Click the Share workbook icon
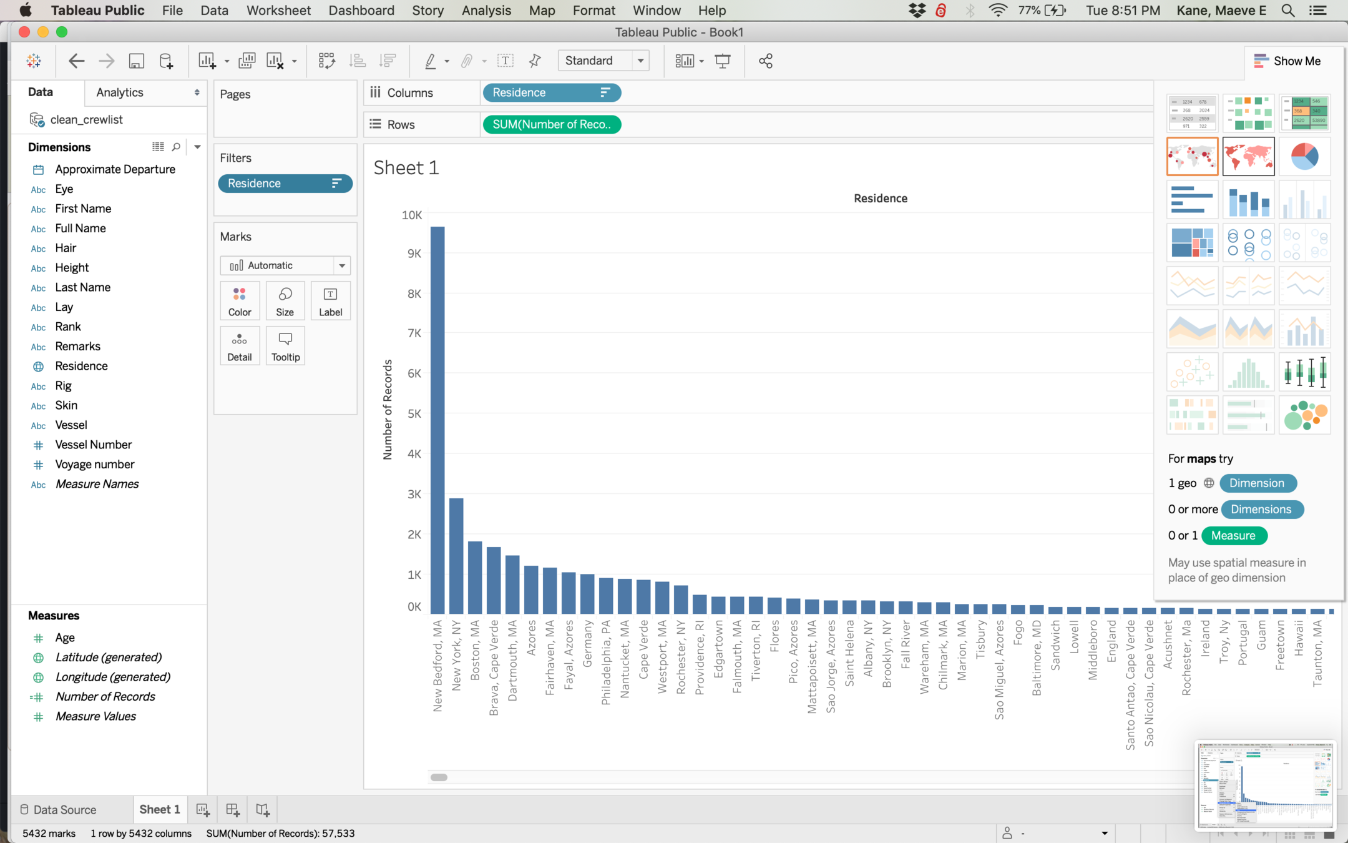Screen dimensions: 1348x843 point(766,61)
